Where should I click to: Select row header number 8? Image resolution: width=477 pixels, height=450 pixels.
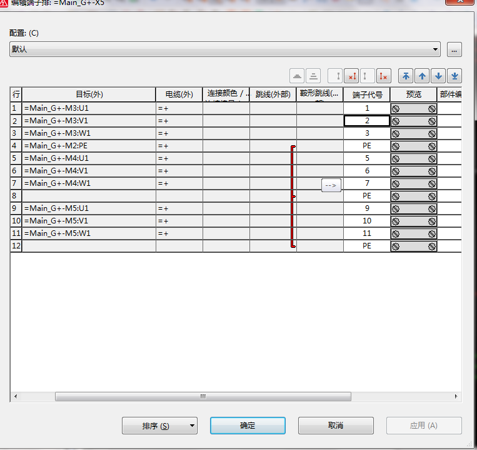tap(16, 196)
